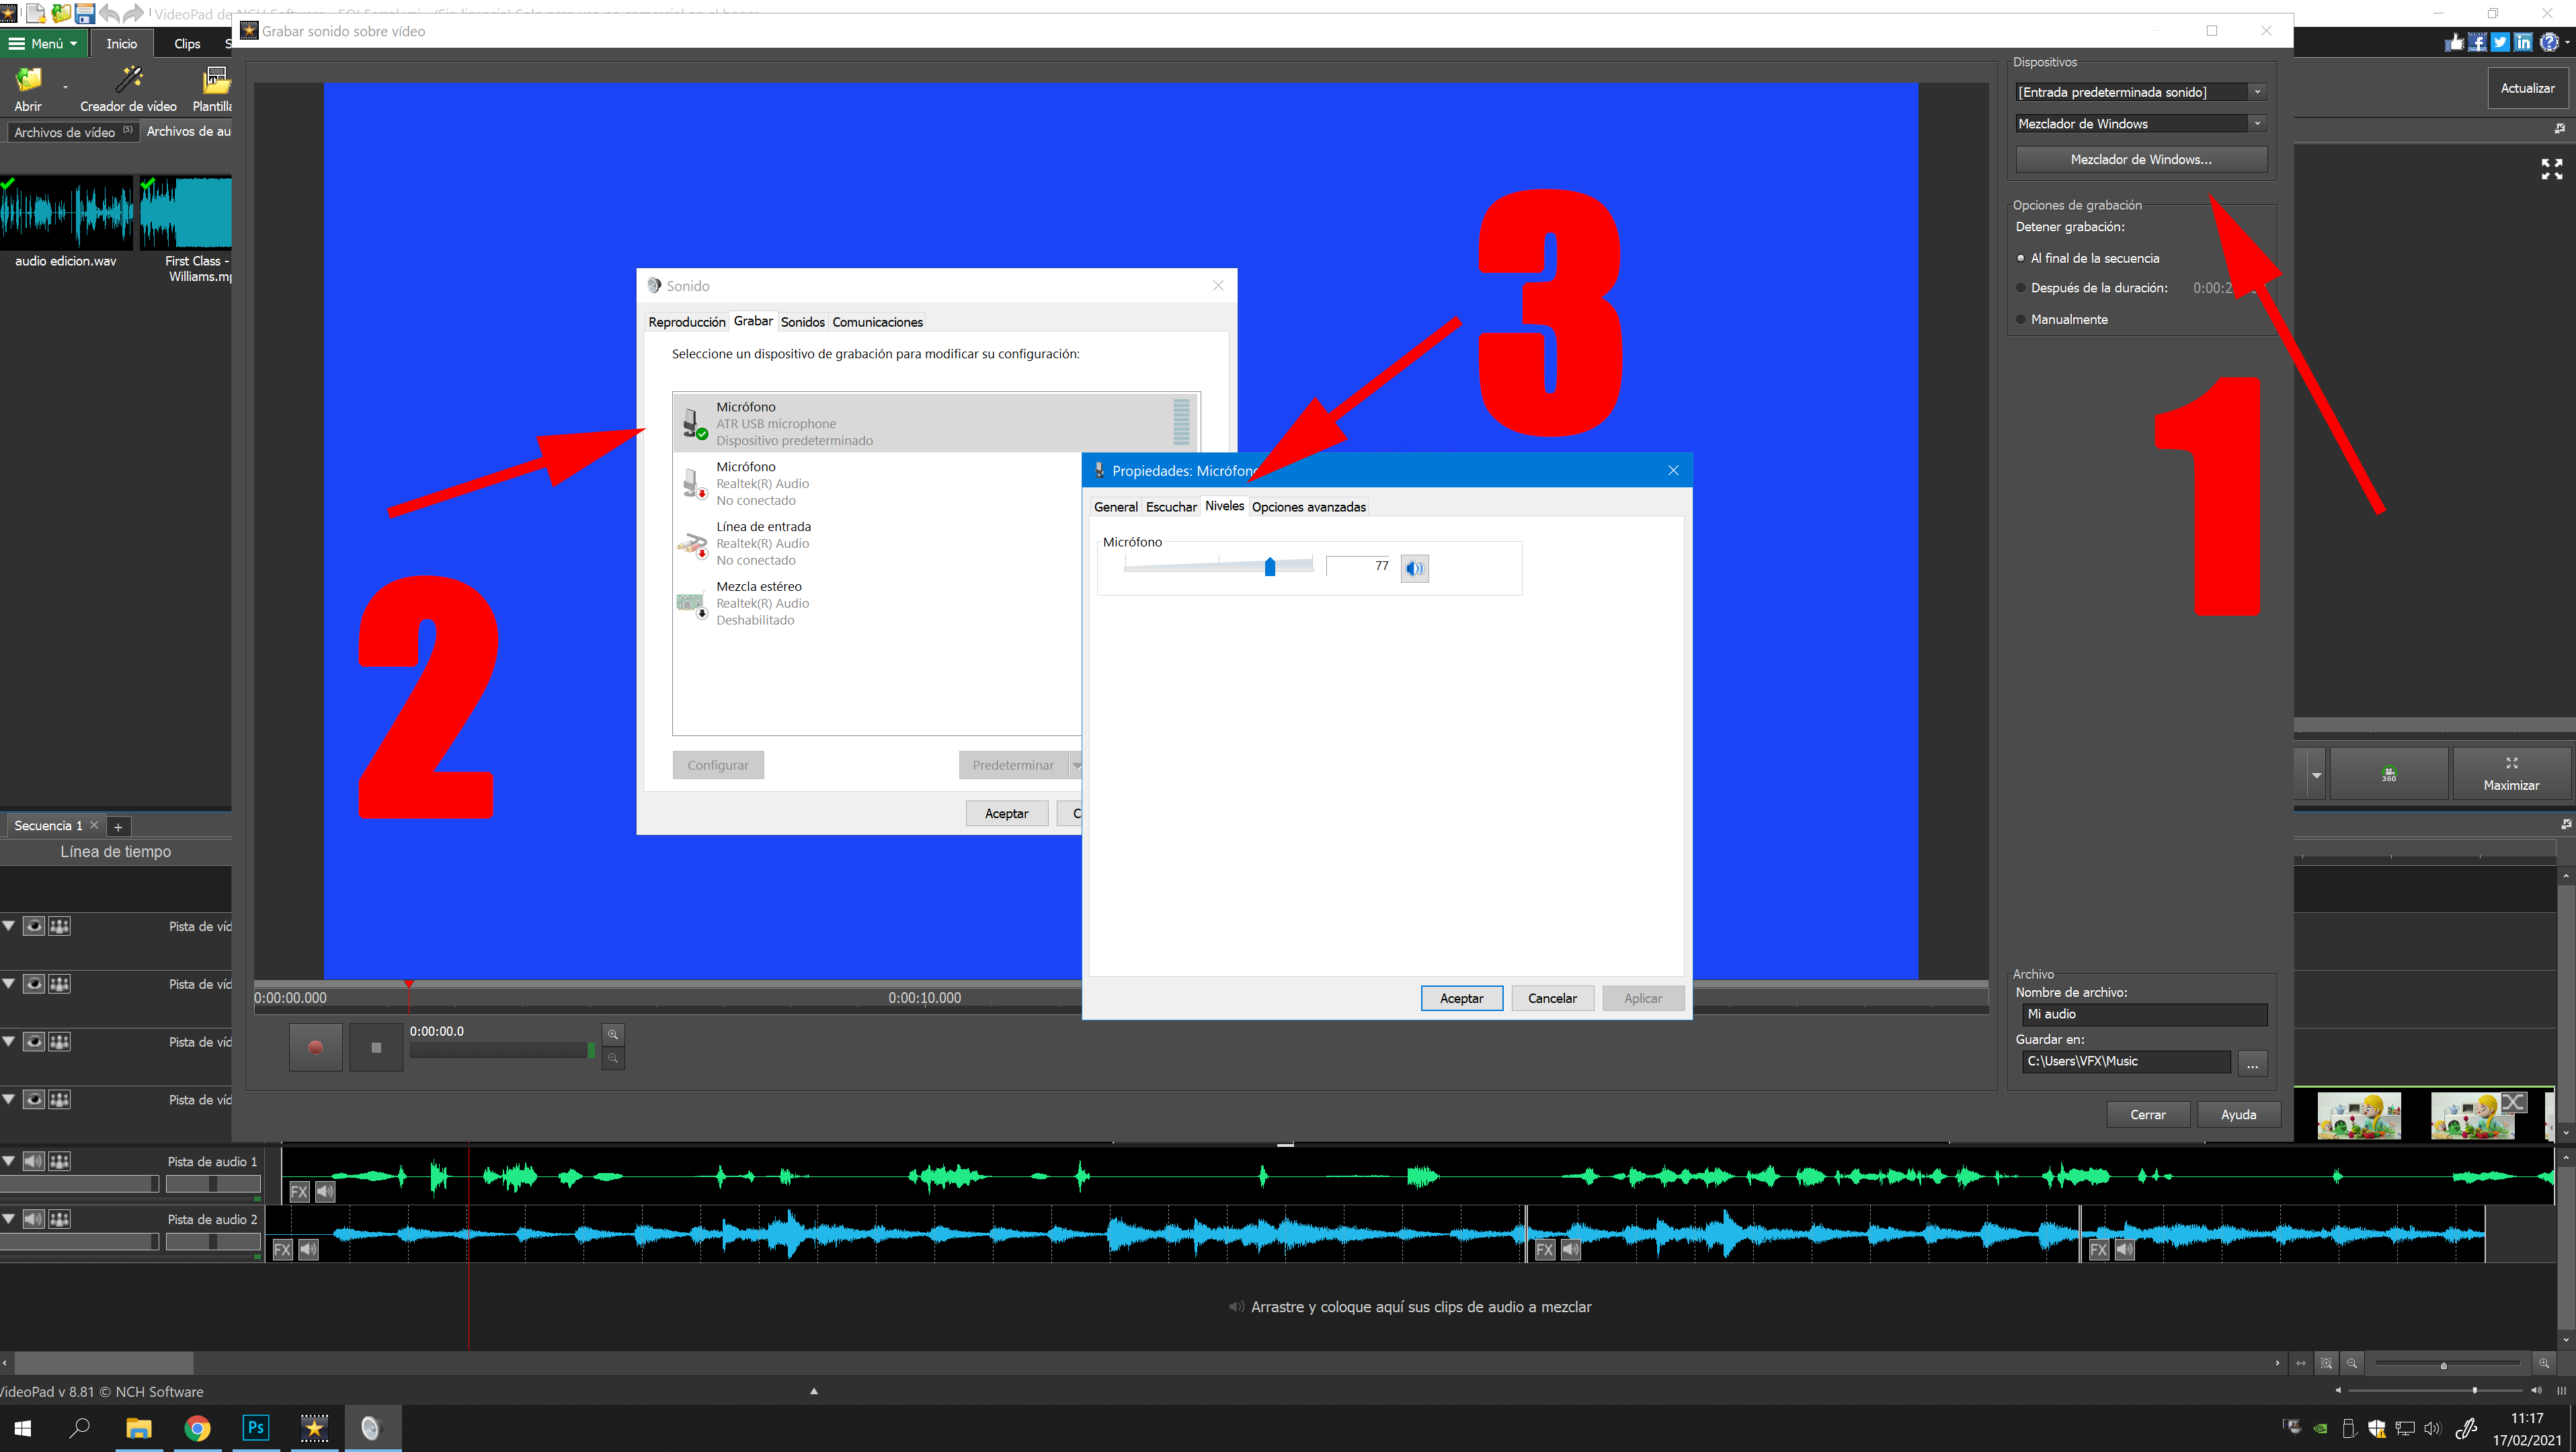Switch to the Reproducción tab in the Sonido dialog
Image resolution: width=2576 pixels, height=1452 pixels.
pos(686,322)
